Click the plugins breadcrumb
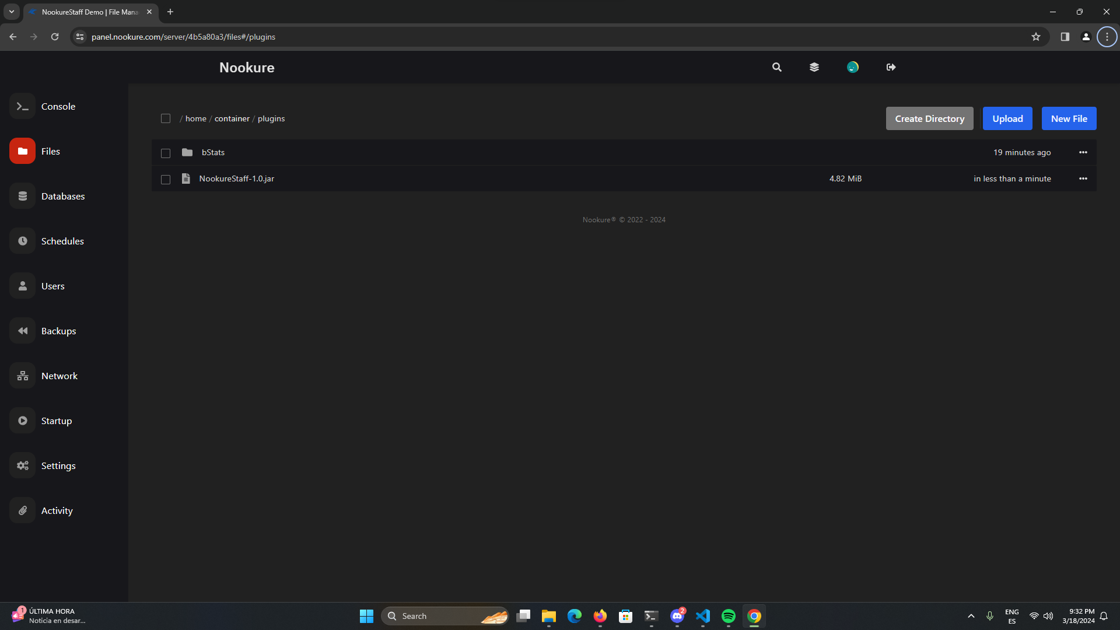 pos(271,118)
